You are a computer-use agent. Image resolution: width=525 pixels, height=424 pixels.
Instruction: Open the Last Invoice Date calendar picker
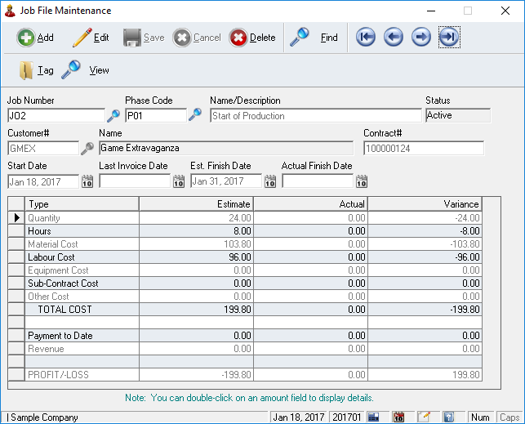click(179, 181)
